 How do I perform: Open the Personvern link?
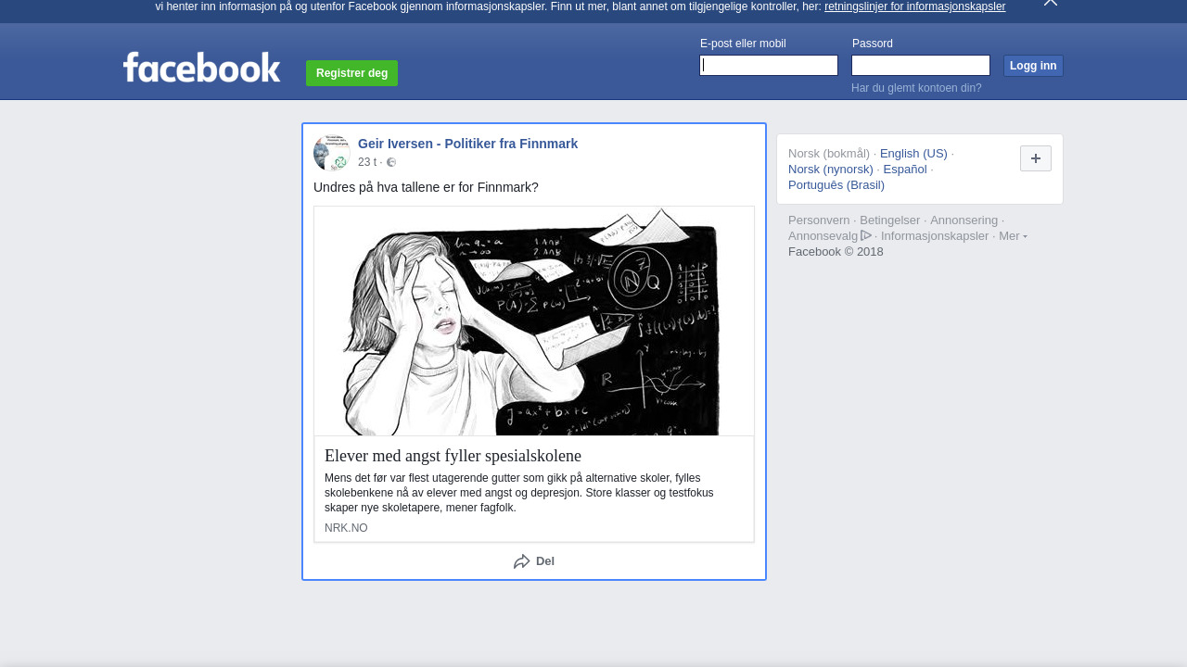coord(819,220)
